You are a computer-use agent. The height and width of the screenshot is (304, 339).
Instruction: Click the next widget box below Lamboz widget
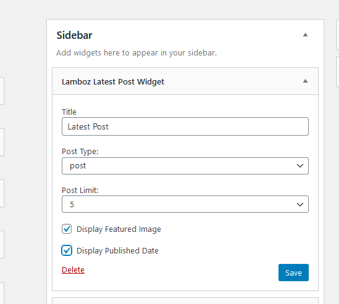click(185, 301)
